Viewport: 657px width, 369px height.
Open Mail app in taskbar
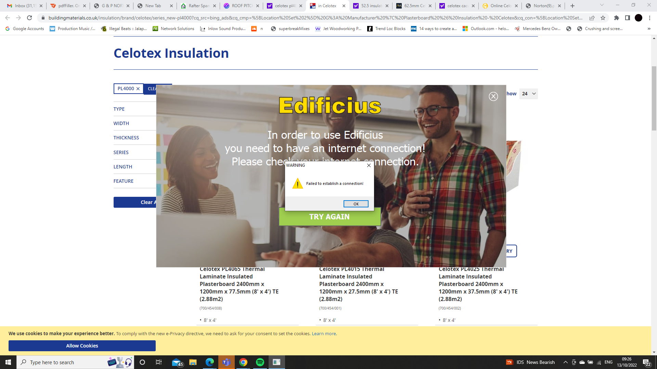[177, 362]
